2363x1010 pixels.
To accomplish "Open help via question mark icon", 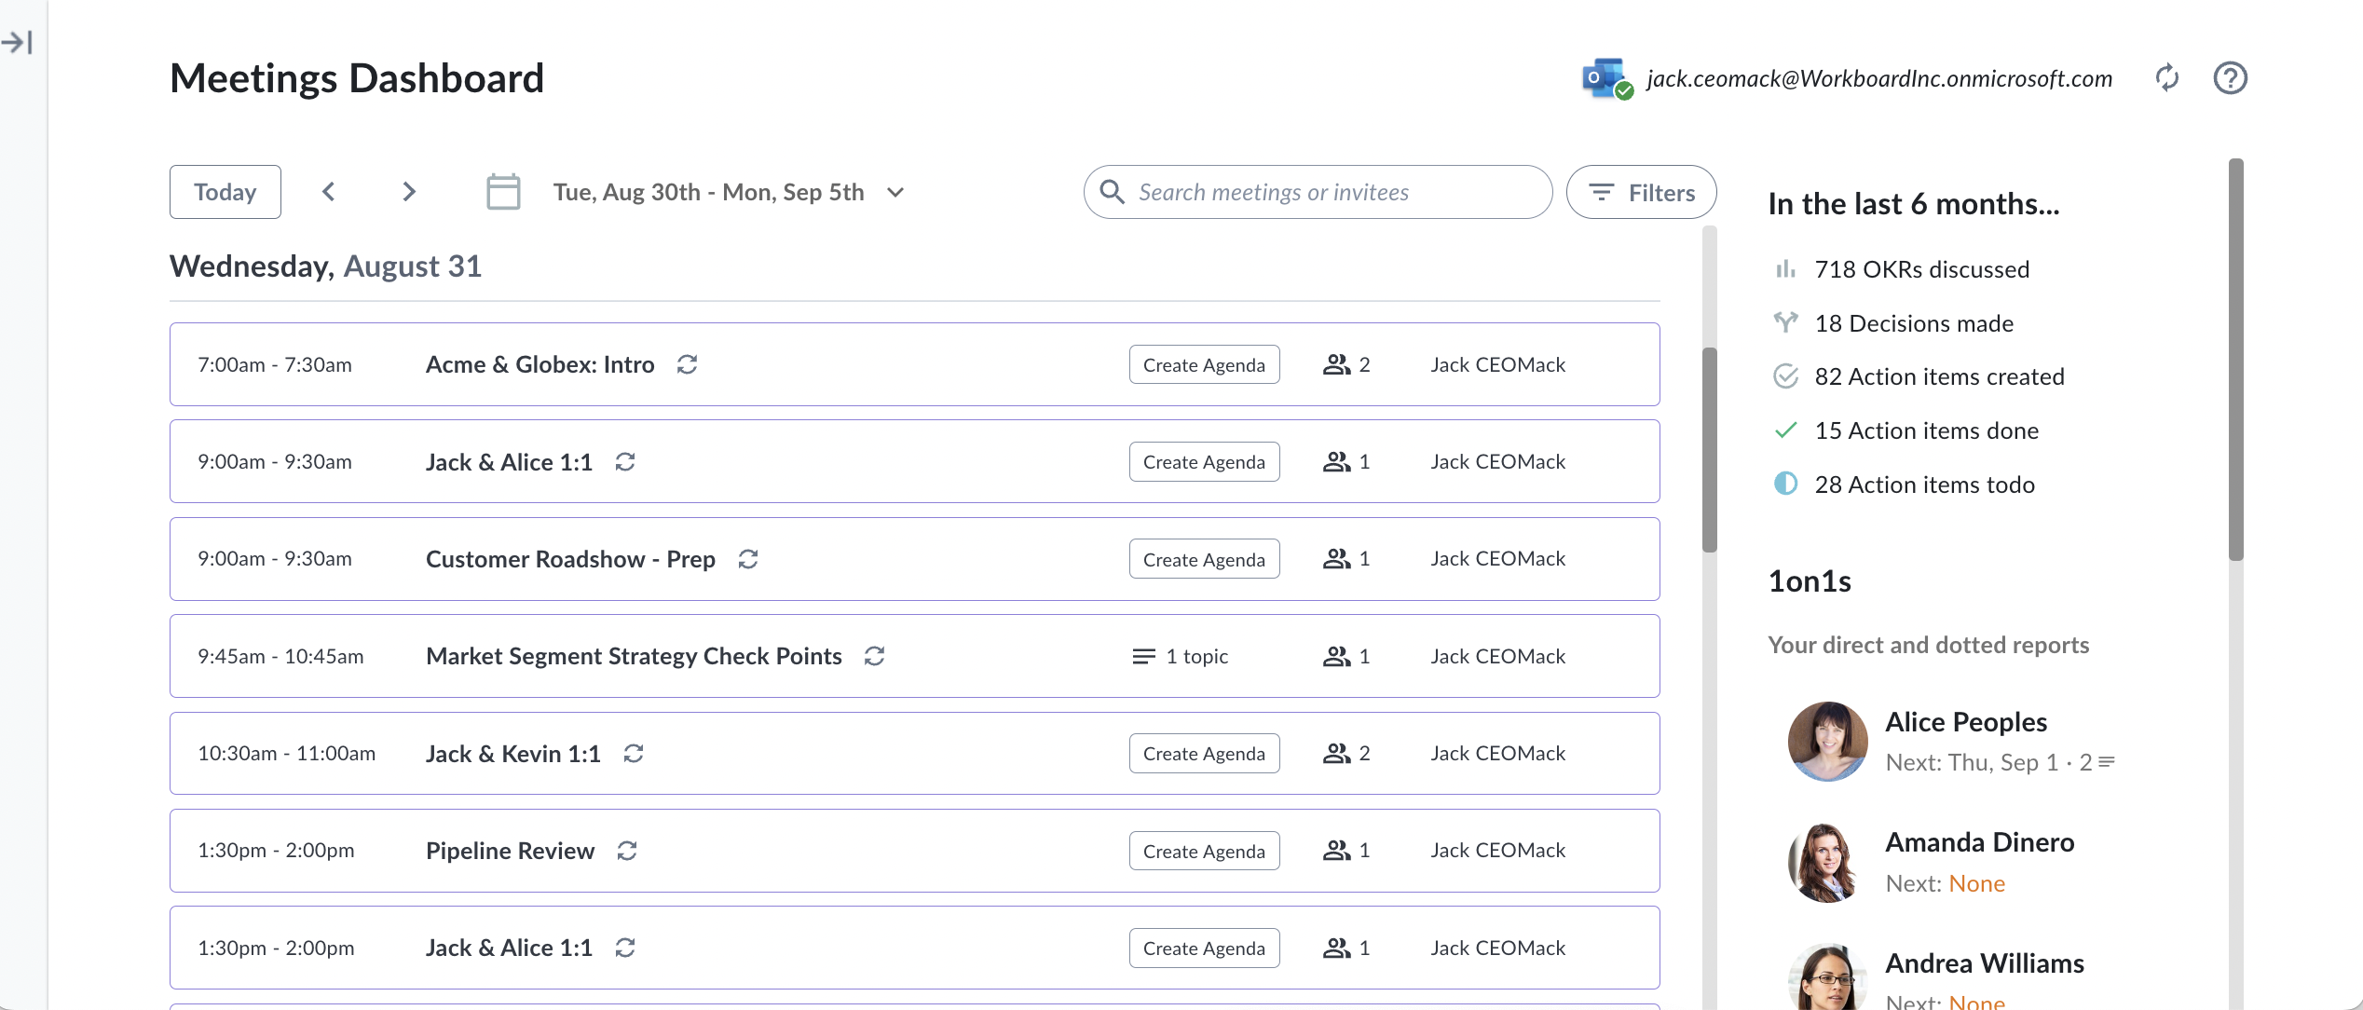I will pyautogui.click(x=2230, y=78).
